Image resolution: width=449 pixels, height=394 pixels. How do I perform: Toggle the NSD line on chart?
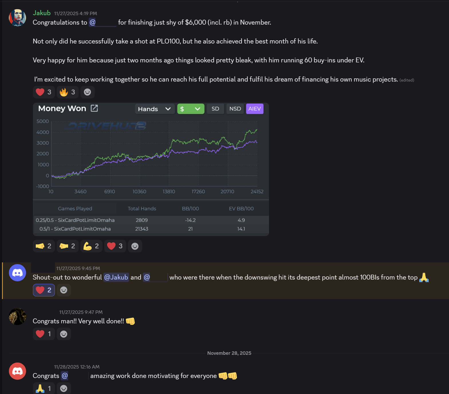coord(235,109)
